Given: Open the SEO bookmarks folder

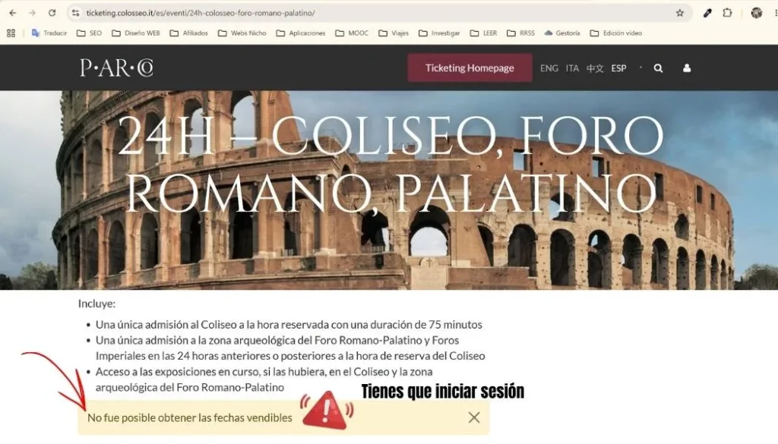Looking at the screenshot, I should pyautogui.click(x=90, y=33).
